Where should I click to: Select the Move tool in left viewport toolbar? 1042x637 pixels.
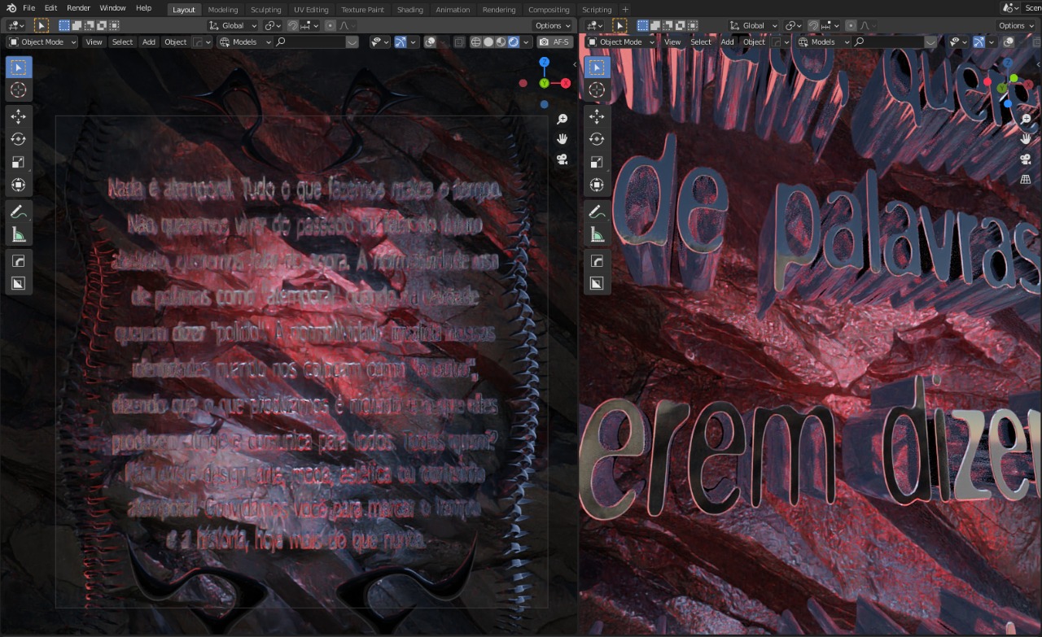coord(19,116)
